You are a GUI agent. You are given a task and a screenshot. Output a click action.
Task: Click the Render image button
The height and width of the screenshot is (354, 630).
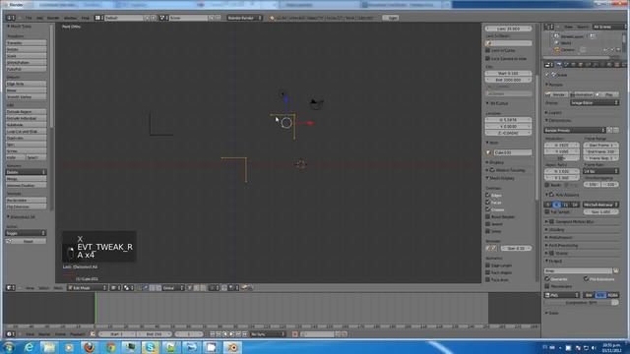coord(556,94)
